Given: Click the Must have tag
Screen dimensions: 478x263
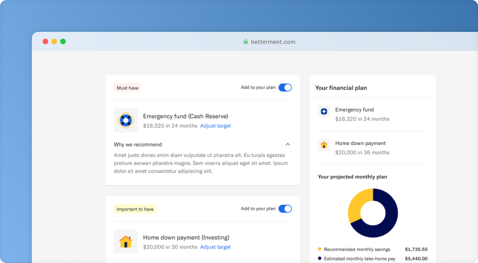Looking at the screenshot, I should [127, 88].
